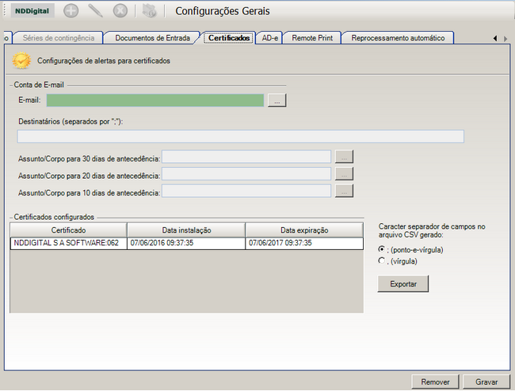Click the add (plus) toolbar icon
Viewport: 515px width, 391px height.
[71, 11]
